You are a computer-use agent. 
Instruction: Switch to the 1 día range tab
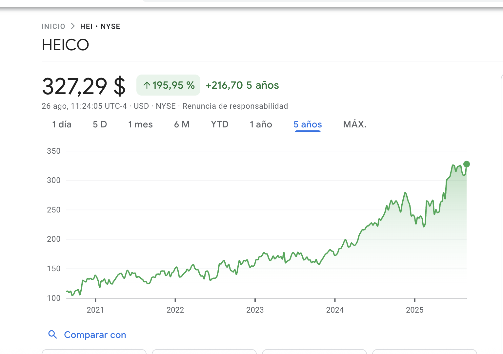point(62,124)
